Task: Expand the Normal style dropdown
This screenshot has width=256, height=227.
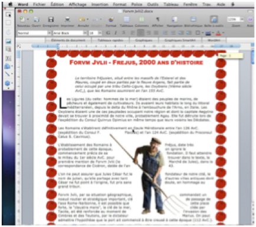Action: 49,33
